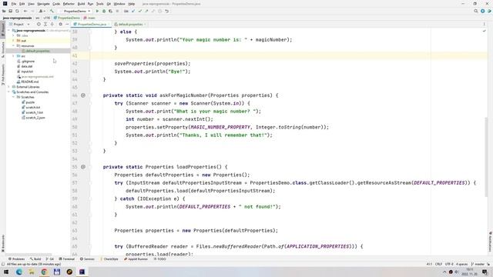Click the Synchronize reload toolbar icon
This screenshot has height=277, width=493.
coord(17,11)
